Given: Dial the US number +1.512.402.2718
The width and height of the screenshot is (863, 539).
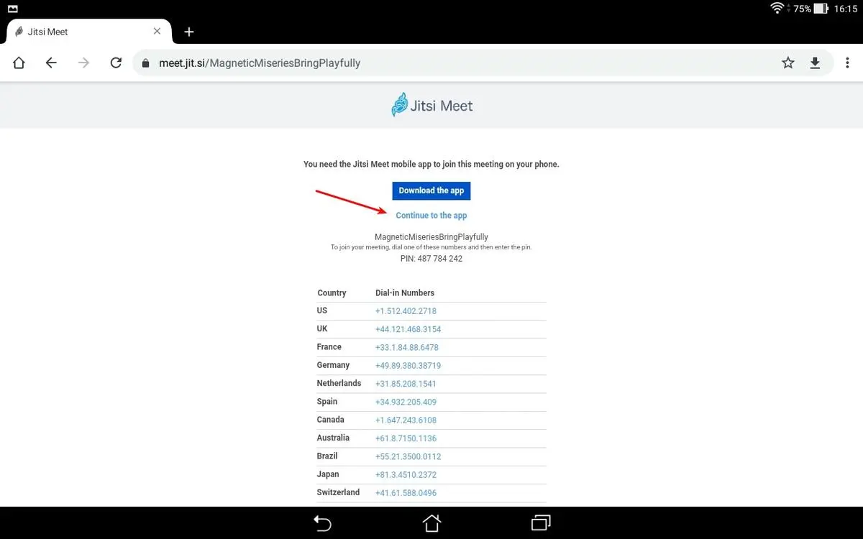Looking at the screenshot, I should (x=406, y=311).
